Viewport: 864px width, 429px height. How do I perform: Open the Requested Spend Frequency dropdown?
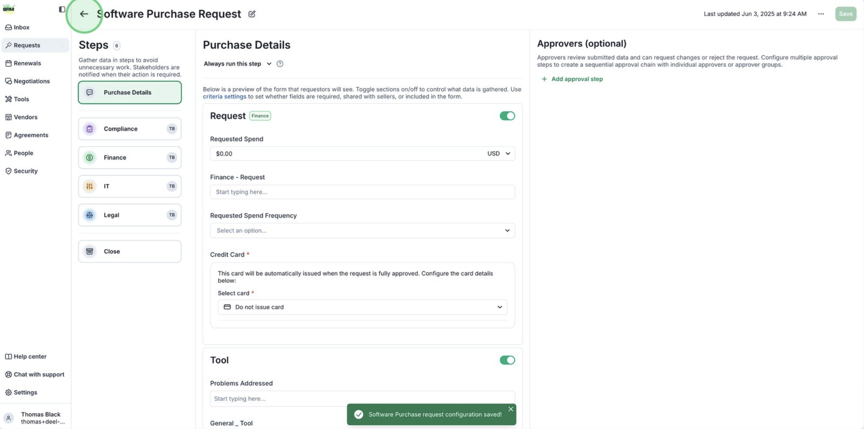point(362,230)
